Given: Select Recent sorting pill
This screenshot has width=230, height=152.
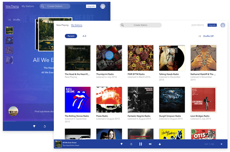Looking at the screenshot, I should [x=71, y=36].
